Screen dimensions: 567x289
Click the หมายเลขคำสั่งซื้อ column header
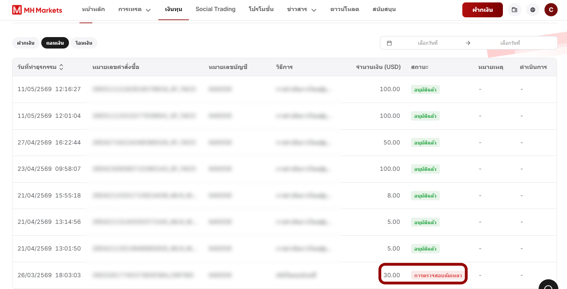116,67
